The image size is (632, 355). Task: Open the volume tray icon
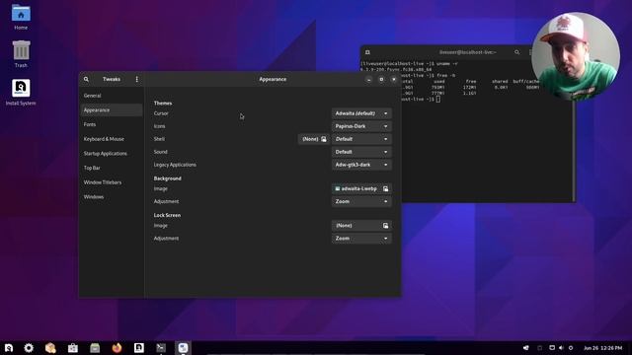pyautogui.click(x=561, y=348)
